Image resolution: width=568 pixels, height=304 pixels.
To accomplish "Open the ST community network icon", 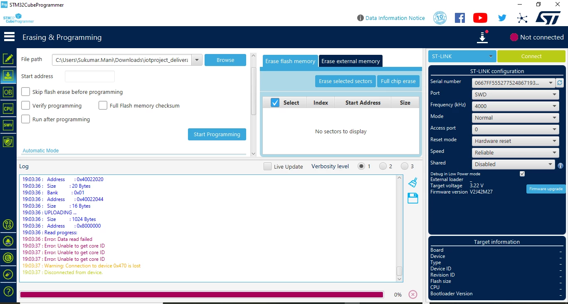I will click(x=522, y=18).
